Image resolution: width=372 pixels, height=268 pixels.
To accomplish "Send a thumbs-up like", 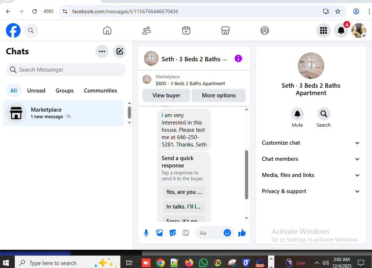I will pyautogui.click(x=242, y=233).
